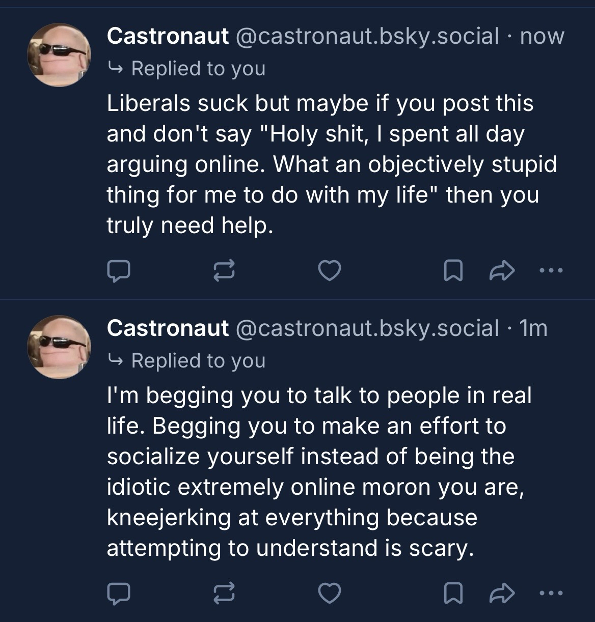Open @castronaut.bsky.social handle on bottom post

pyautogui.click(x=366, y=328)
